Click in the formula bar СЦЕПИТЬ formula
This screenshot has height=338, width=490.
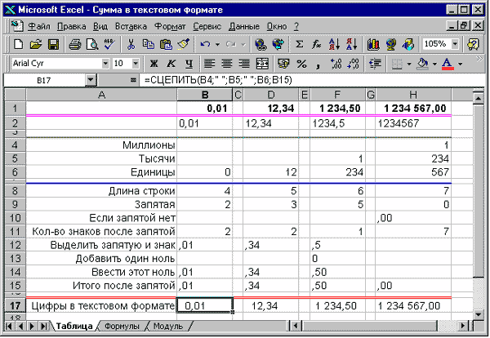(218, 80)
